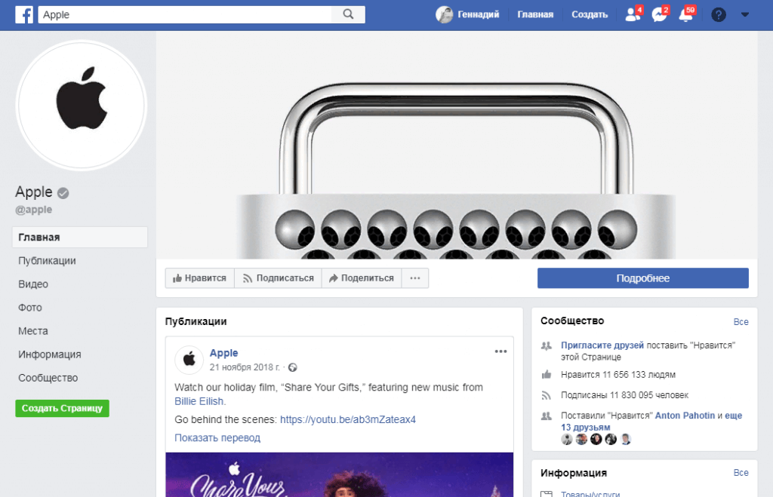
Task: Click the Нравится like button
Action: pyautogui.click(x=199, y=278)
